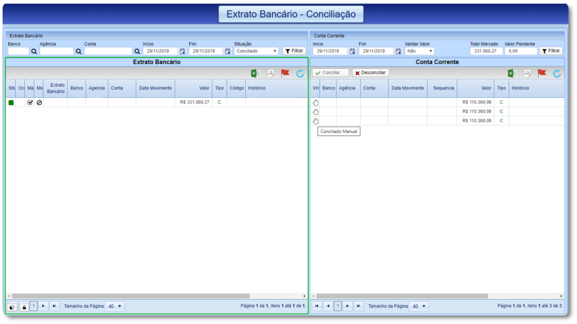Export Conta Corrente grid to Excel
This screenshot has width=577, height=324.
512,73
